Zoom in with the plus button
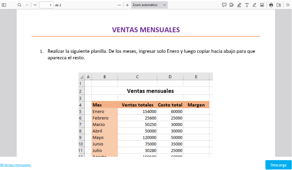 [x=127, y=5]
